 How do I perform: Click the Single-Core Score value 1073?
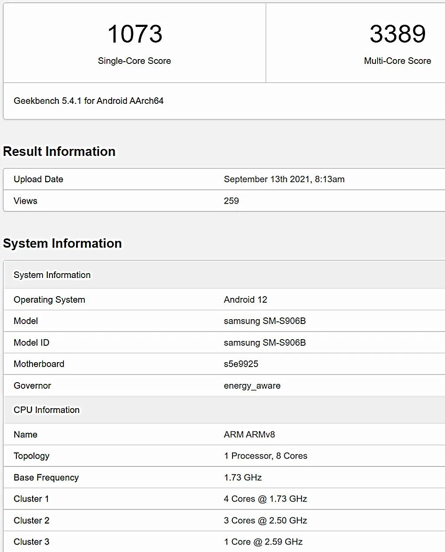[135, 35]
